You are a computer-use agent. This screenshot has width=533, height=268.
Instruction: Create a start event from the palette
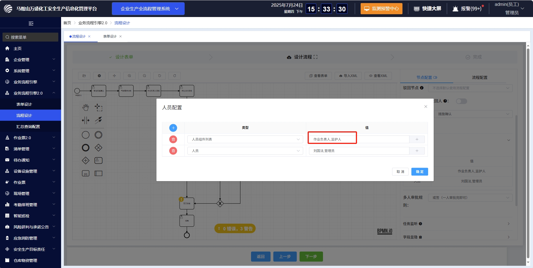[86, 135]
